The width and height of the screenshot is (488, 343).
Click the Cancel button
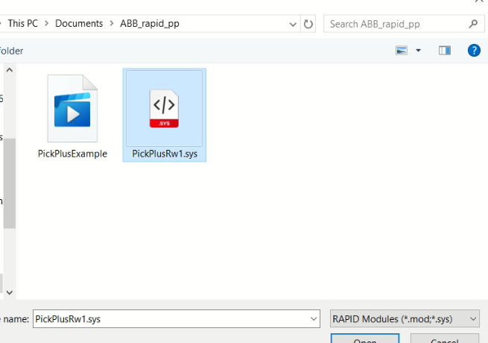(x=445, y=339)
